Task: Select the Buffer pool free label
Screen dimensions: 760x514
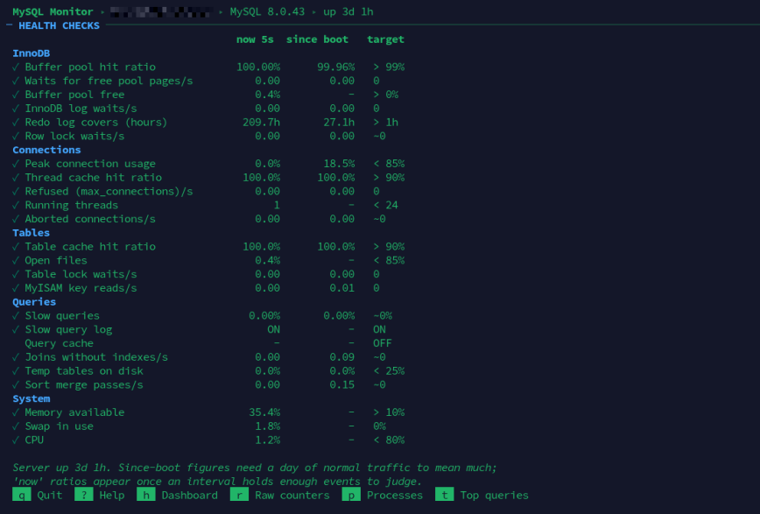Action: click(74, 95)
